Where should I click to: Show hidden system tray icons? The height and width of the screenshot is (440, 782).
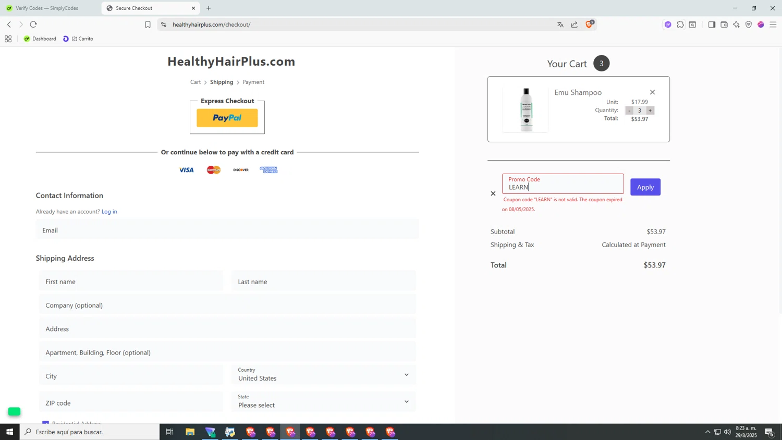(x=707, y=432)
